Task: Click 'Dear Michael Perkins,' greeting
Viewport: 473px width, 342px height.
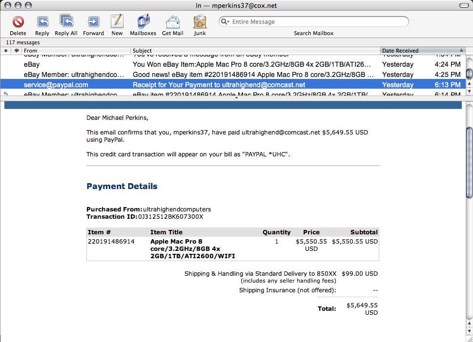Action: pos(117,118)
